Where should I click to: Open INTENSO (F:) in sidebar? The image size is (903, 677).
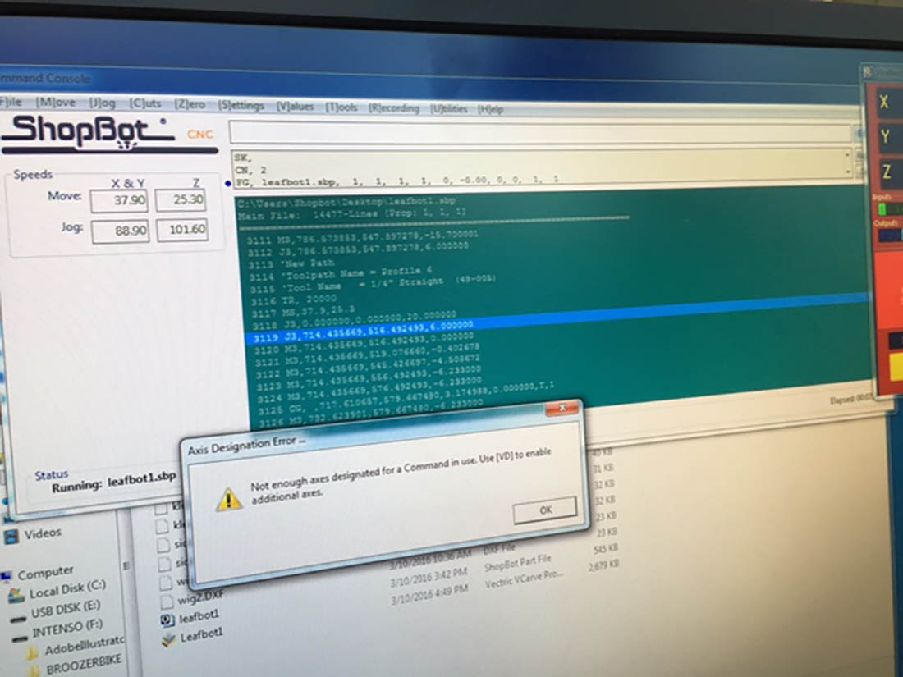point(66,628)
